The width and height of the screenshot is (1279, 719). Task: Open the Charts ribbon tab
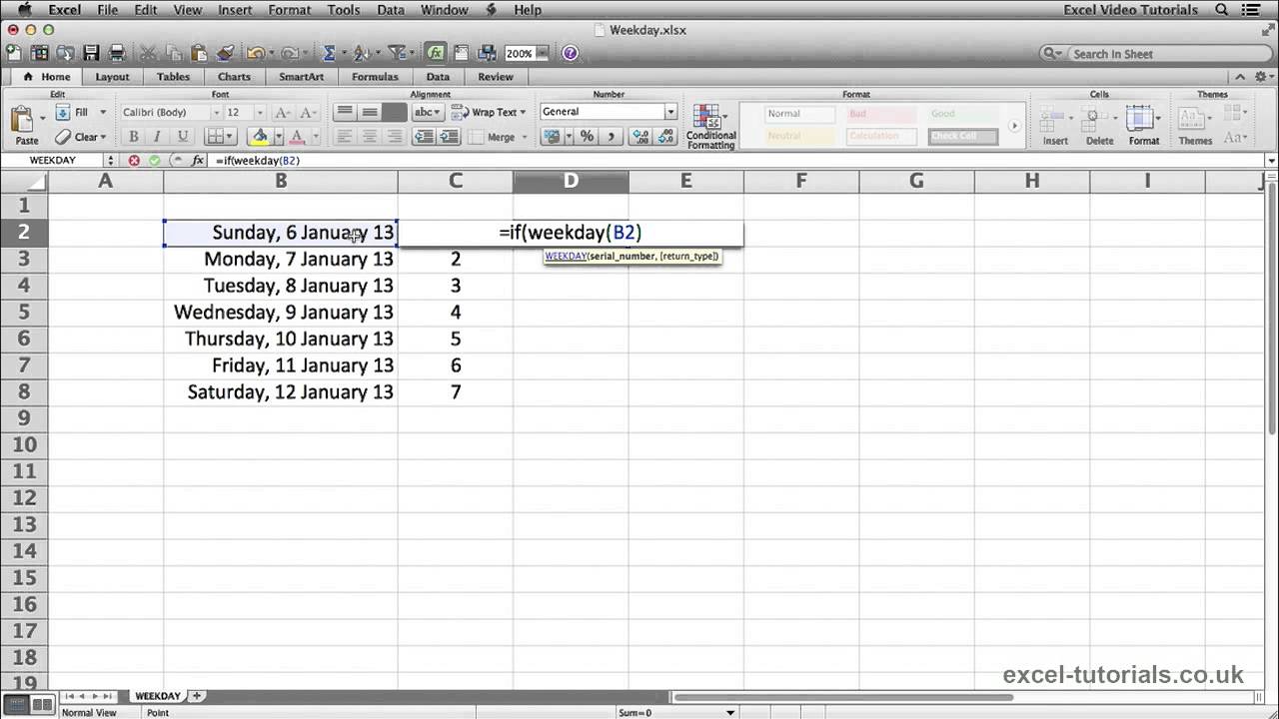click(x=234, y=77)
